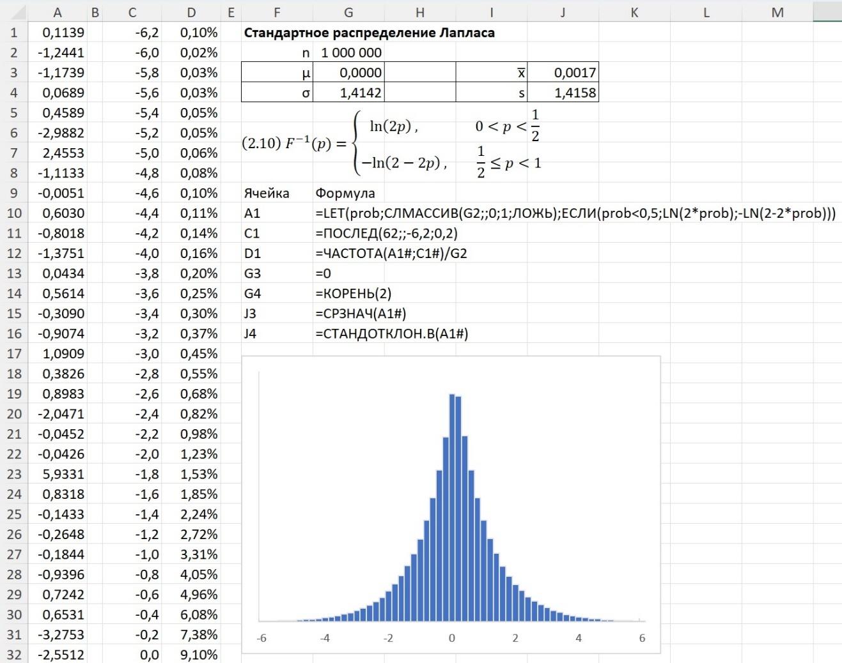Screen dimensions: 842x663
Task: Select cell with value -0,0051
Action: pyautogui.click(x=58, y=193)
